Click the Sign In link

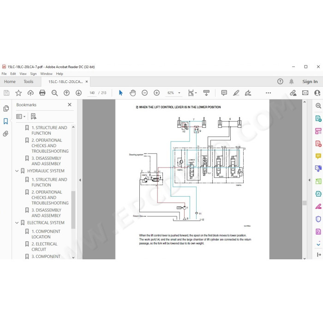310,82
